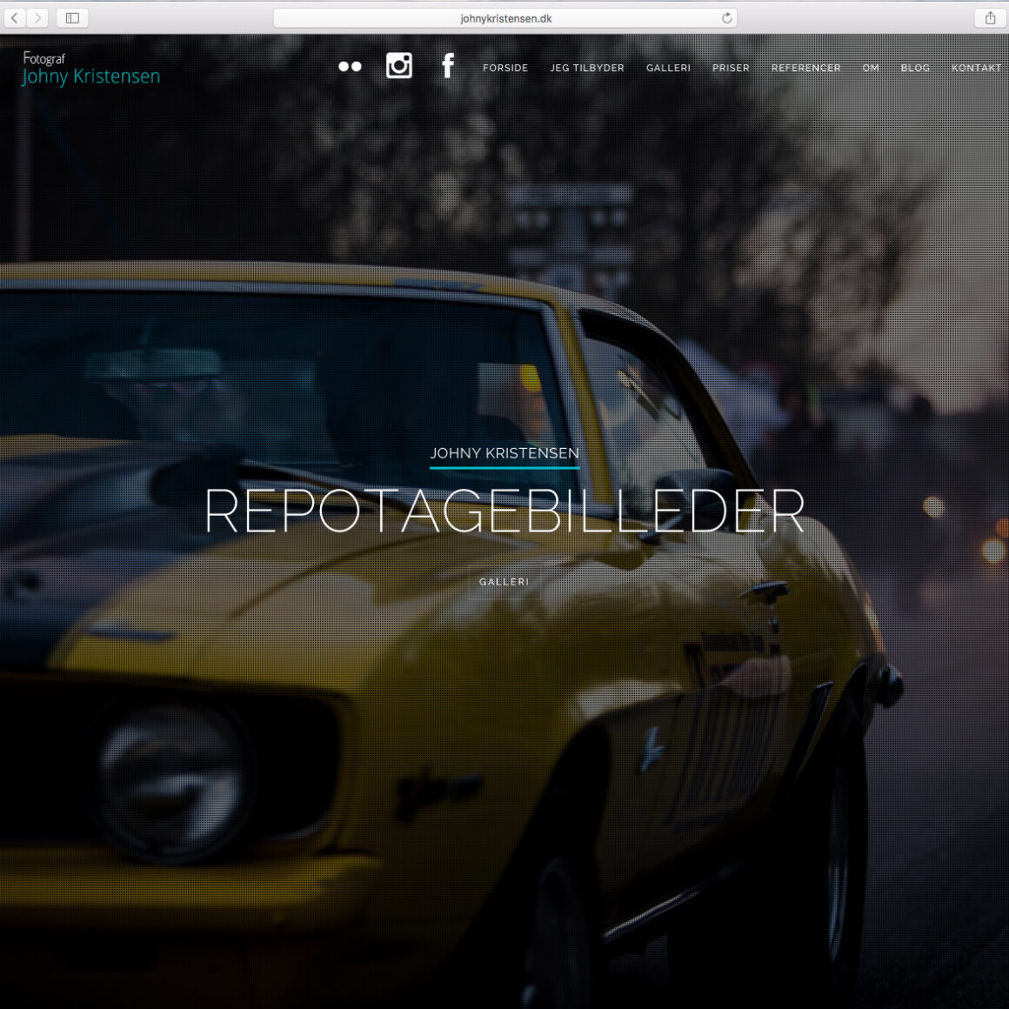Open the BLOG menu item
The height and width of the screenshot is (1009, 1009).
tap(915, 68)
